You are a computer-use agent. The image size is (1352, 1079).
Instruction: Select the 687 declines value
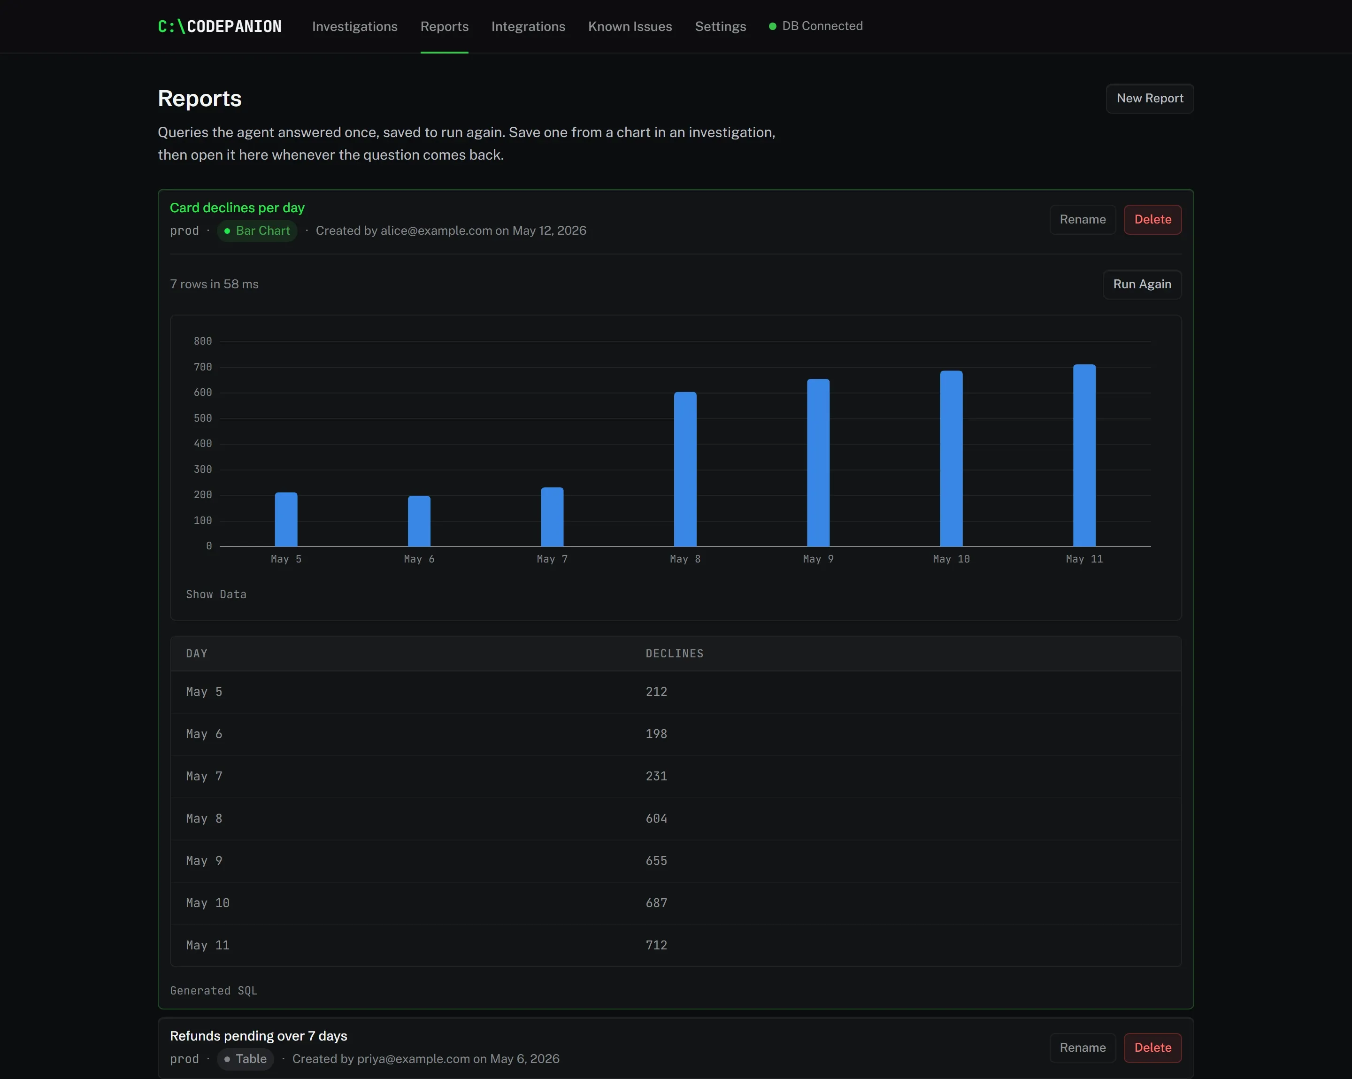click(656, 903)
